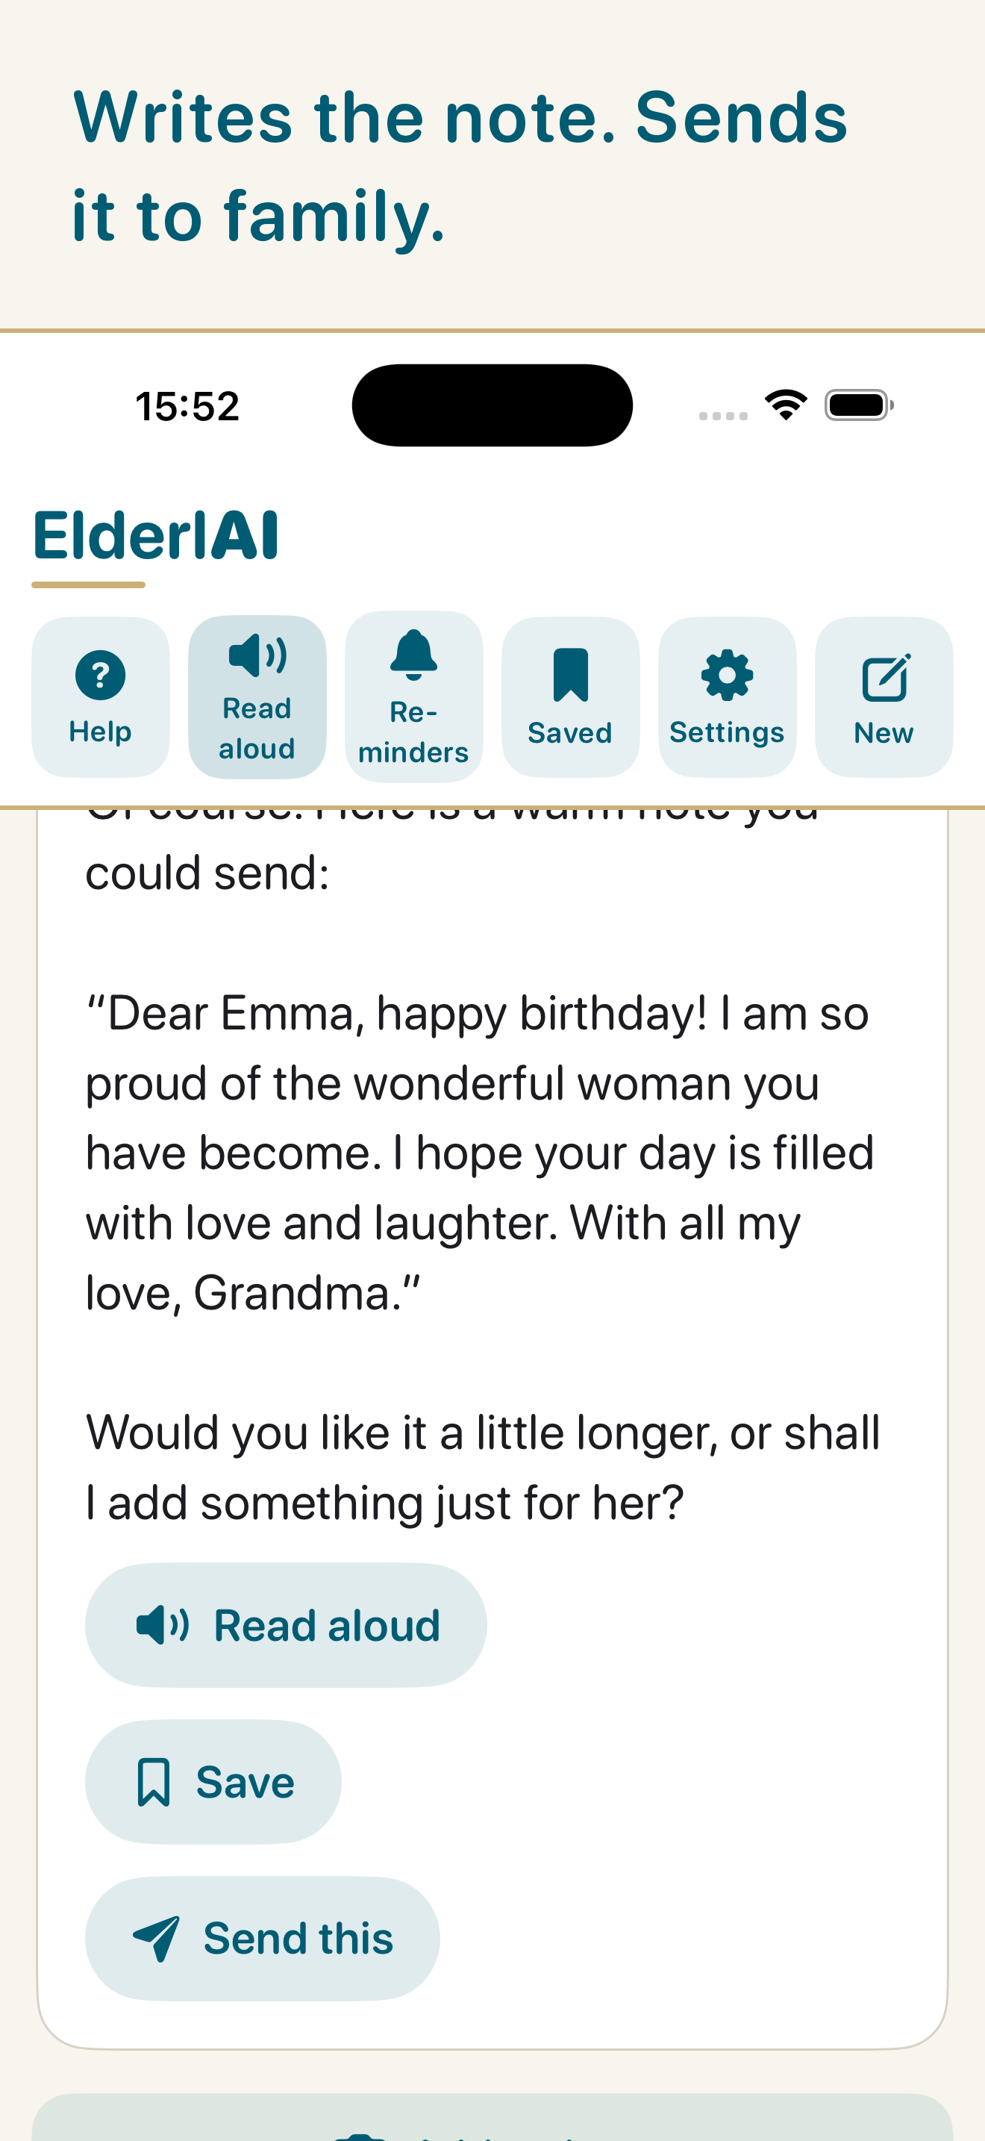Start a New note with pencil icon
Screen dimensions: 985x2141
(x=884, y=696)
